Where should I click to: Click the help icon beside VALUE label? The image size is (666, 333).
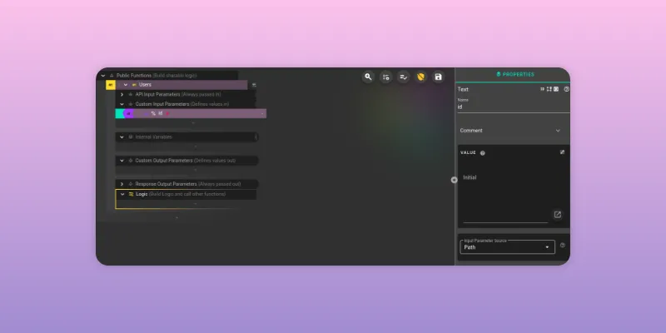(483, 153)
